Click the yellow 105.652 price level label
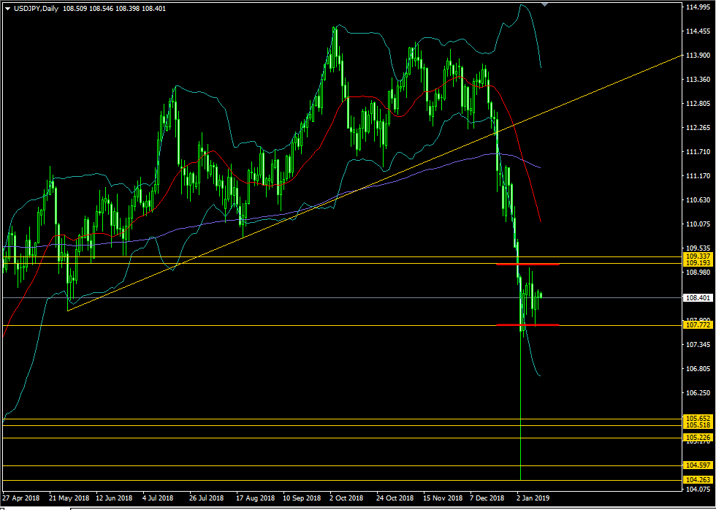716x510 pixels. pyautogui.click(x=698, y=419)
